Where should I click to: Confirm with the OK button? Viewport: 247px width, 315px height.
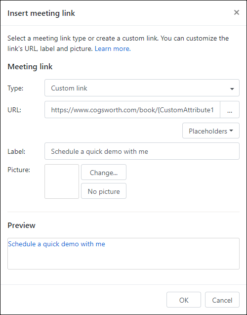tap(184, 300)
